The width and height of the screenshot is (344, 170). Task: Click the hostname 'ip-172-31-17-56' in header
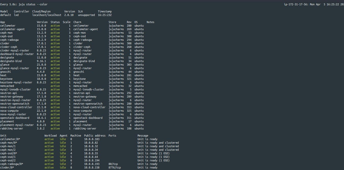pos(296,4)
